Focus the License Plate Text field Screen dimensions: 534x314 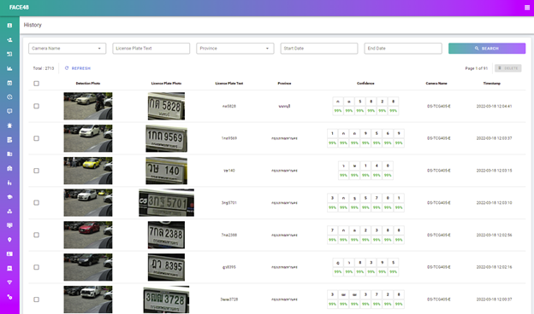151,48
